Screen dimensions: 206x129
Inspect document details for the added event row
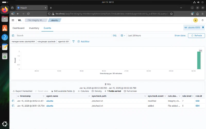(x=13, y=106)
